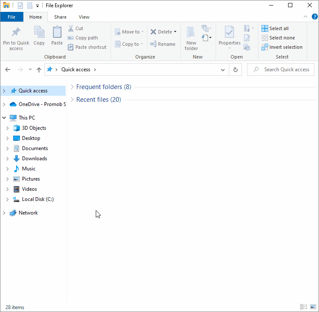Switch to the View ribbon tab
The image size is (319, 312).
coord(84,17)
